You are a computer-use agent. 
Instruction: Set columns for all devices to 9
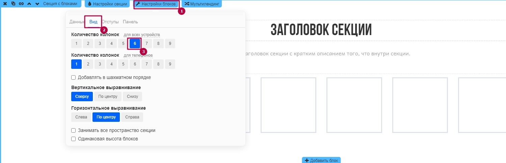pyautogui.click(x=170, y=44)
